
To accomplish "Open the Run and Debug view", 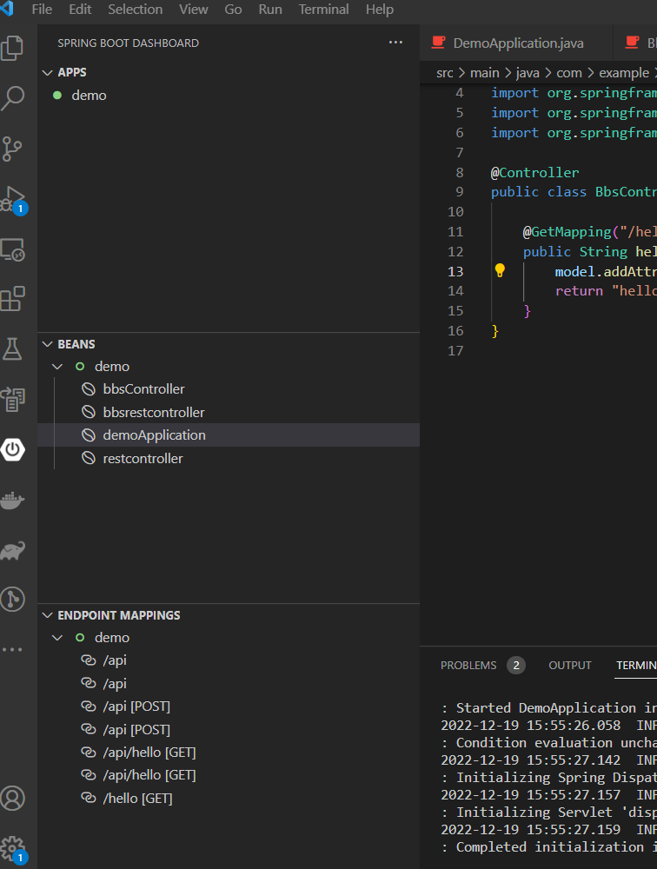I will [13, 200].
